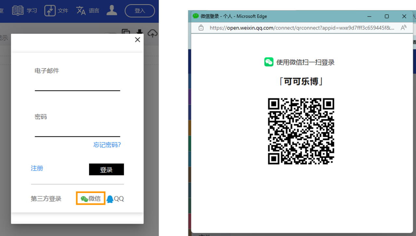The width and height of the screenshot is (416, 236).
Task: Click the 第三方登录 label
Action: pyautogui.click(x=46, y=199)
